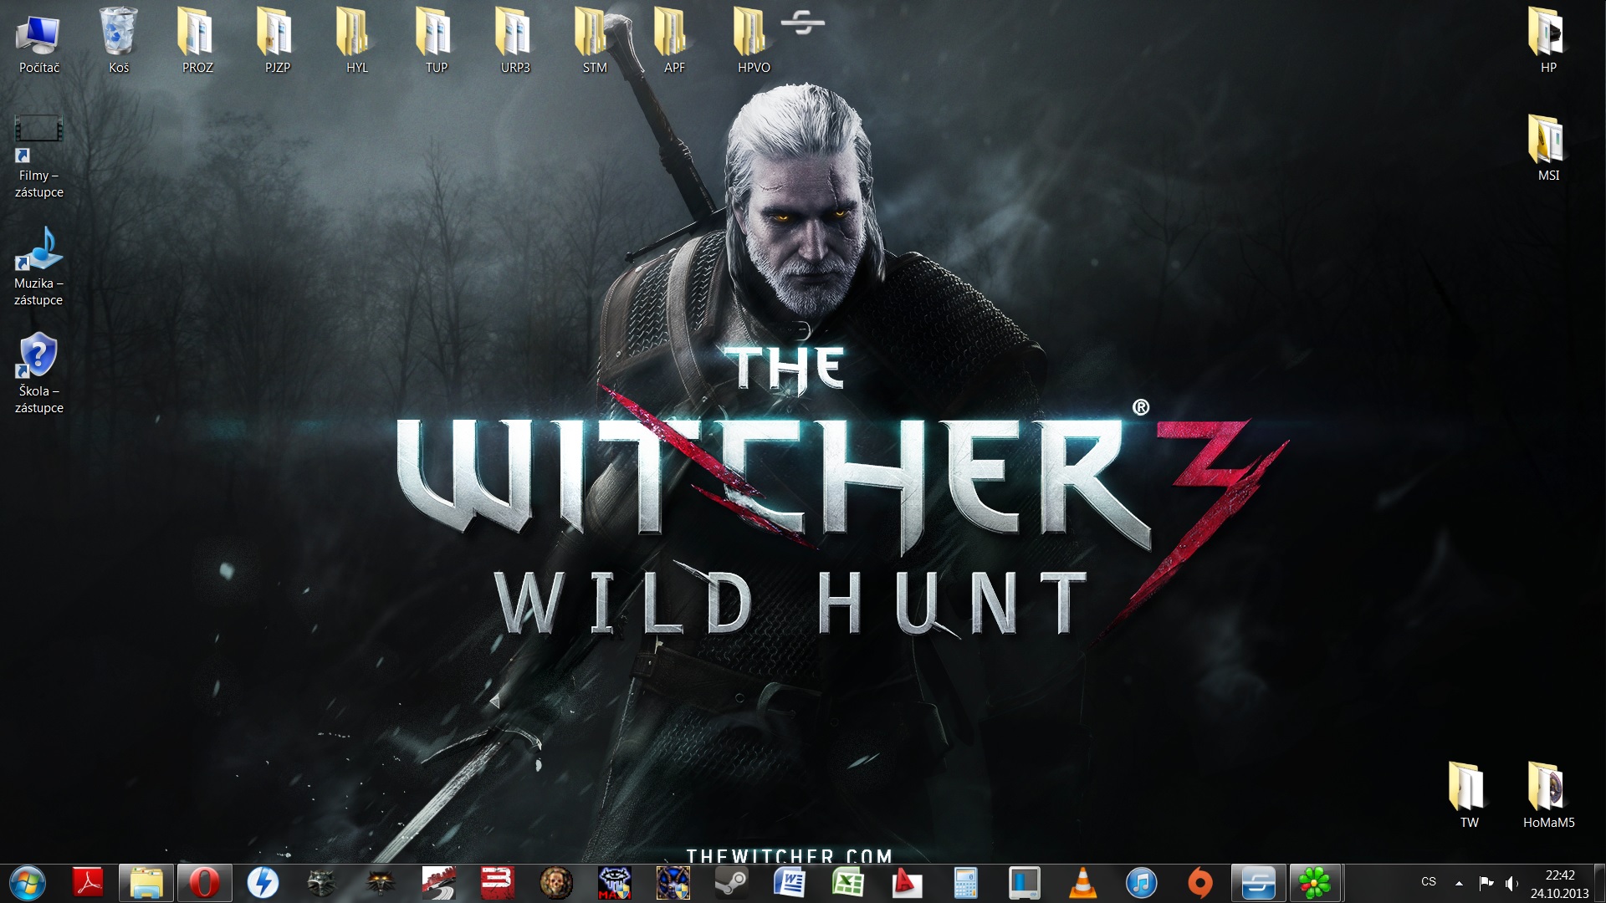This screenshot has width=1606, height=903.
Task: Launch the AutoCAD taskbar icon
Action: click(x=907, y=883)
